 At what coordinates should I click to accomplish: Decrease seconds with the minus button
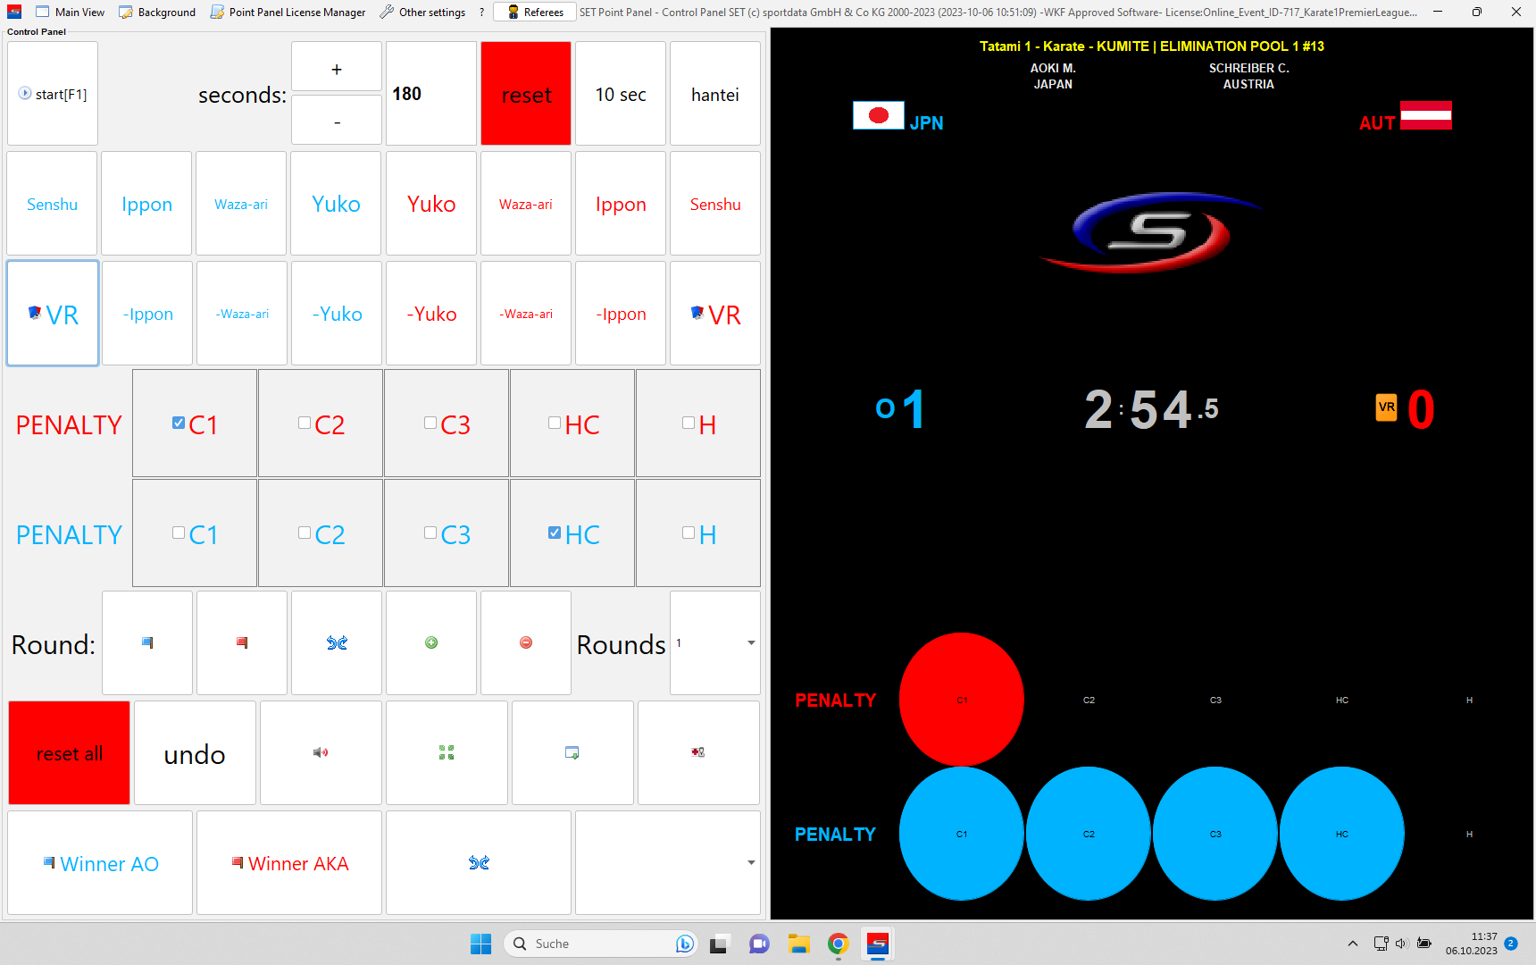point(337,120)
